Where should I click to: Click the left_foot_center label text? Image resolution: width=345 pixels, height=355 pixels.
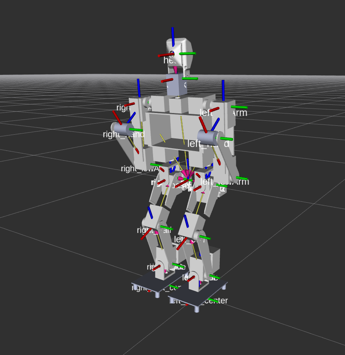[x=198, y=301]
